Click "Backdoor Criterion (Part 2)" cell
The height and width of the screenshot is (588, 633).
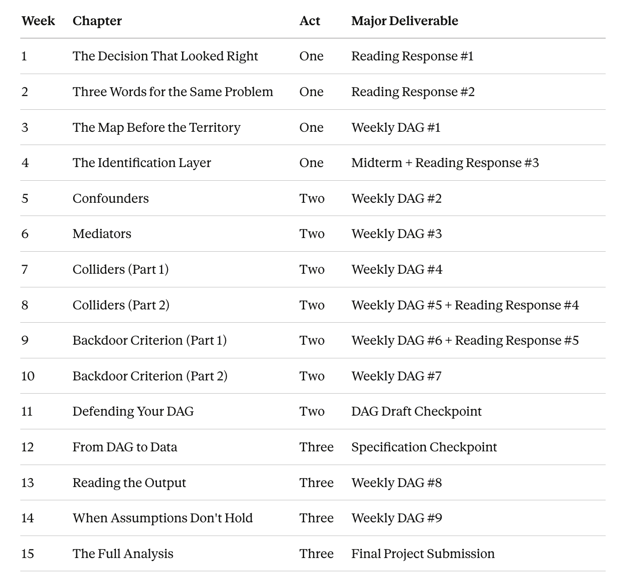[x=150, y=376]
